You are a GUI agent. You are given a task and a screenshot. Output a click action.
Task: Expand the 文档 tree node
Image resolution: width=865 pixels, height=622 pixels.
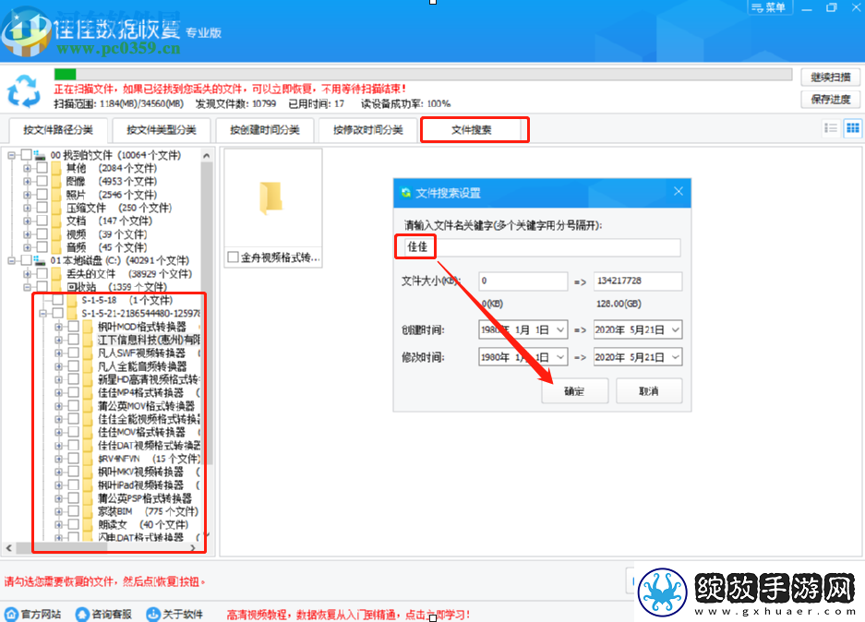tap(27, 221)
